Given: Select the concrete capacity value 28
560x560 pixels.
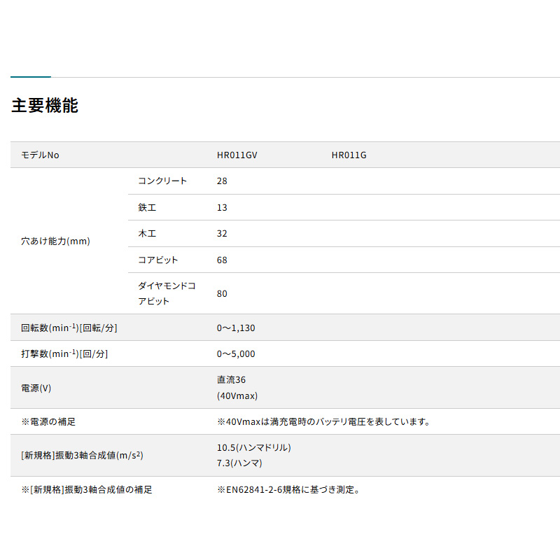Looking at the screenshot, I should tap(223, 181).
